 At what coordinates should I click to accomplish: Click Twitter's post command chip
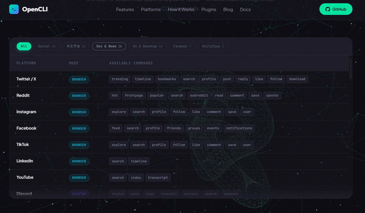(227, 79)
